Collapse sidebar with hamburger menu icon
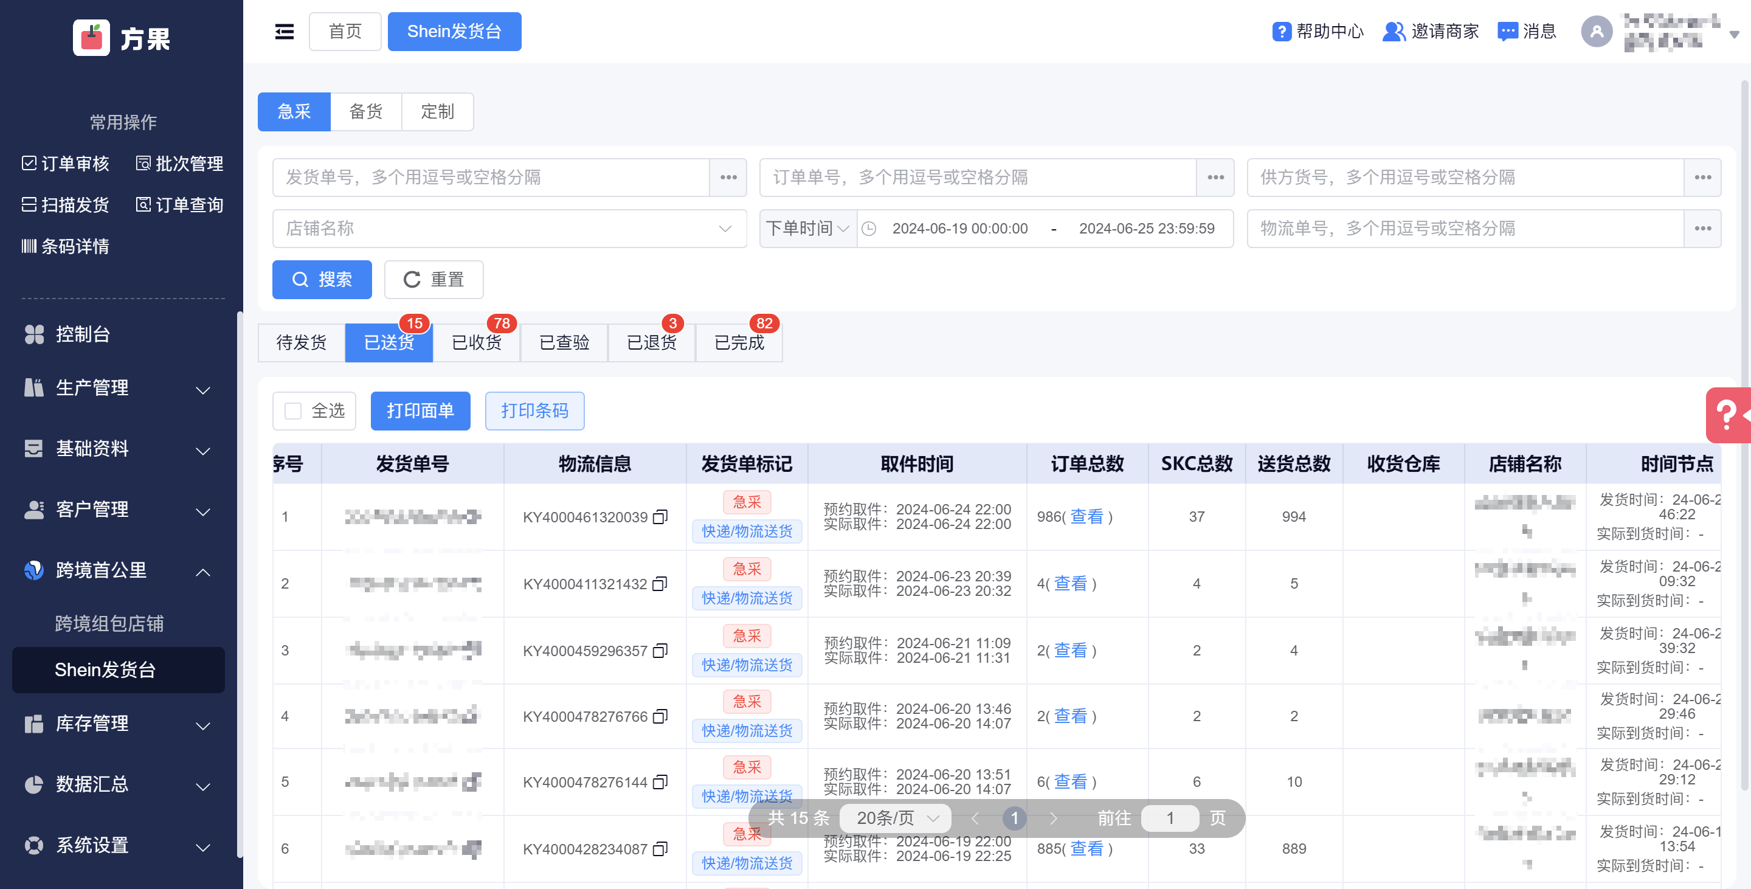This screenshot has width=1751, height=889. pyautogui.click(x=284, y=31)
